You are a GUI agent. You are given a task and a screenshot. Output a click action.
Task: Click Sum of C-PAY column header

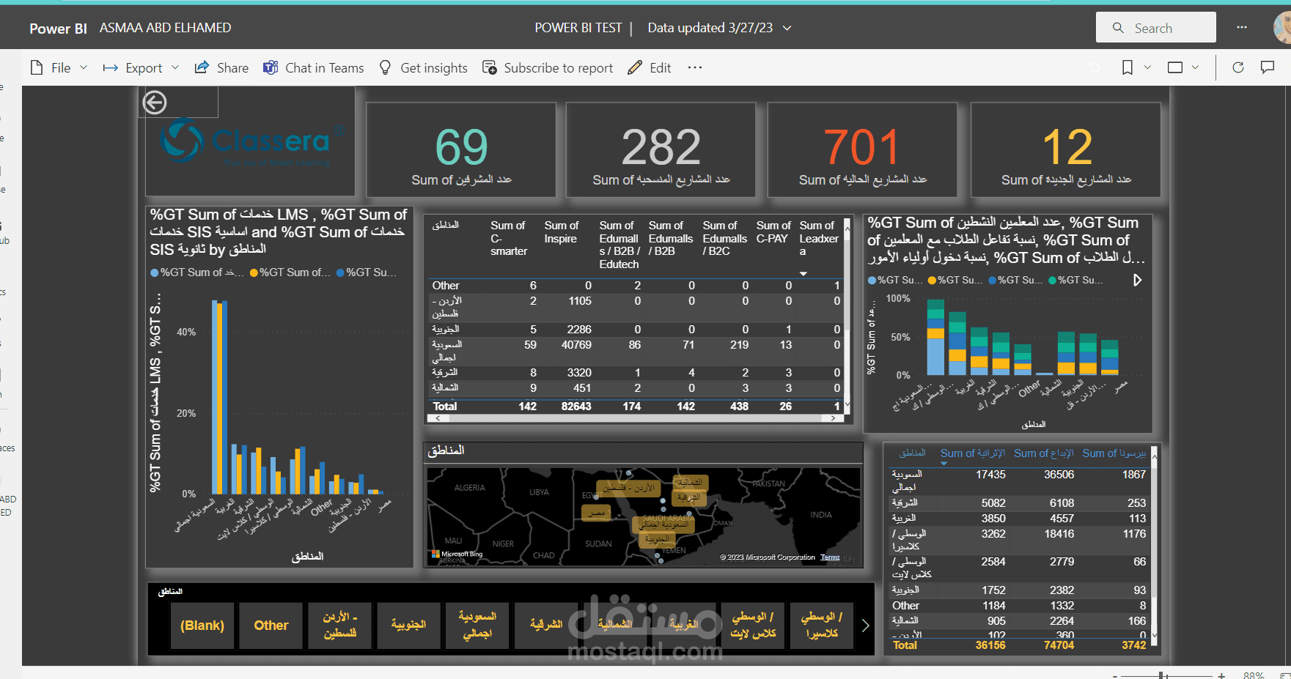[x=773, y=232]
